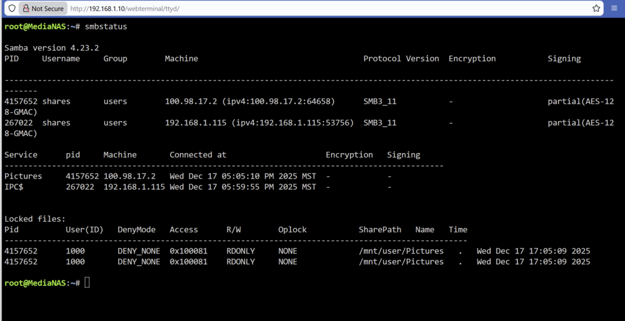Screen dimensions: 625x321
Task: Click the 'Pictures' service name
Action: [23, 176]
